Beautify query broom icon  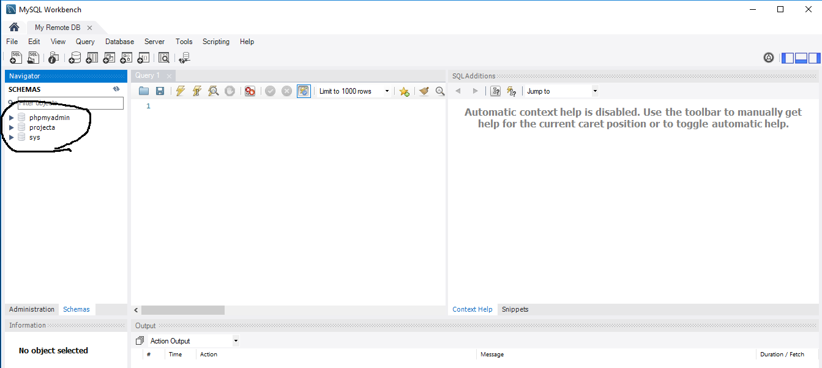[x=424, y=91]
